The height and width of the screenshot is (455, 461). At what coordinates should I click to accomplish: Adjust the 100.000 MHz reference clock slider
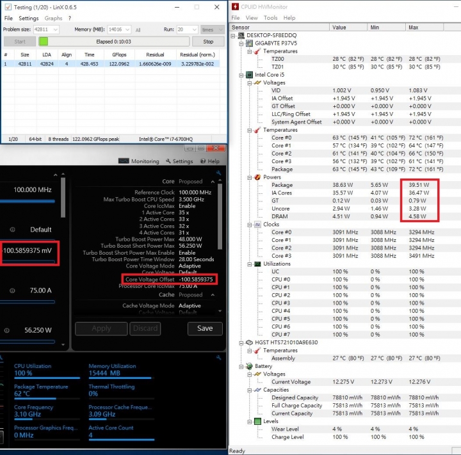click(x=28, y=202)
